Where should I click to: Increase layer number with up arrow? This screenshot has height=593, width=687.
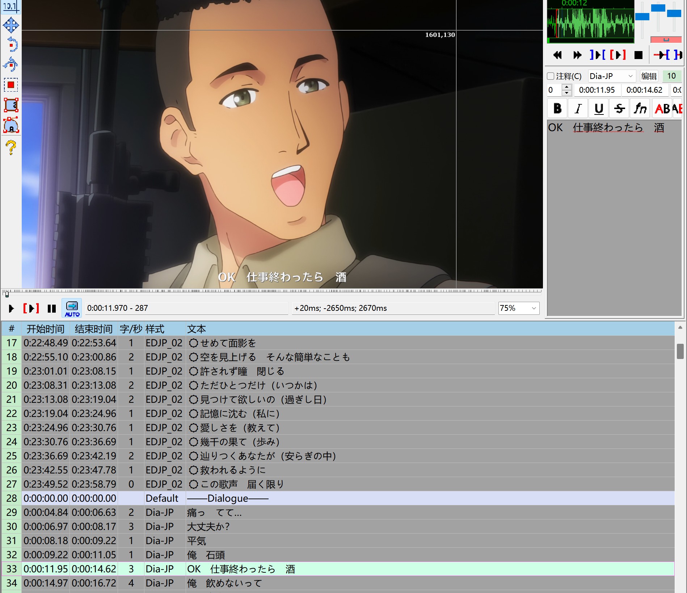567,87
